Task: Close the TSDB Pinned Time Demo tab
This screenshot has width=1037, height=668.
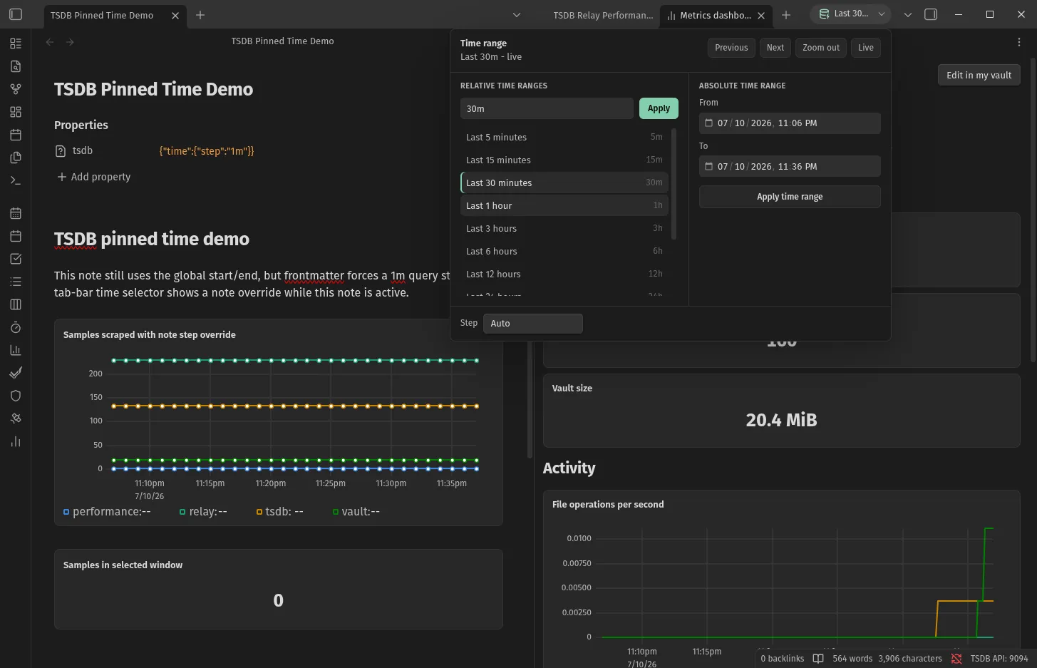Action: (x=175, y=15)
